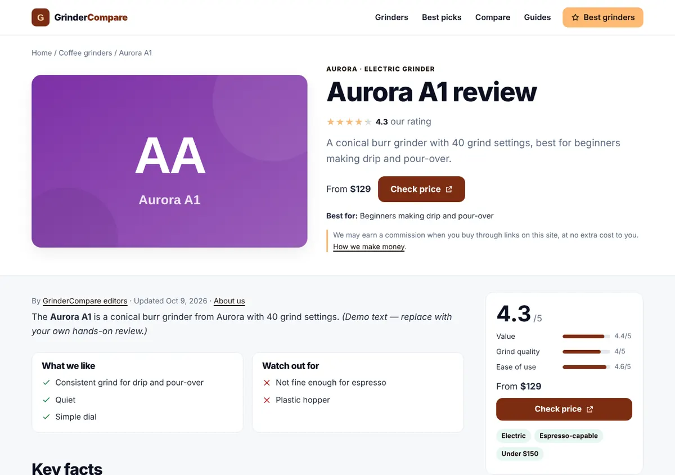The height and width of the screenshot is (475, 675).
Task: Click the Under $150 tag
Action: (520, 454)
